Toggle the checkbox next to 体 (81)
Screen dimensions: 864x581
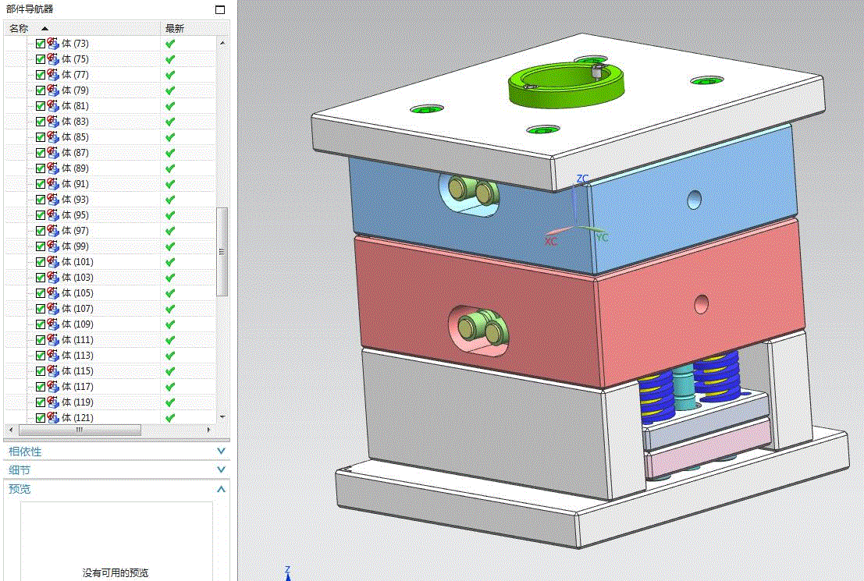click(x=41, y=106)
